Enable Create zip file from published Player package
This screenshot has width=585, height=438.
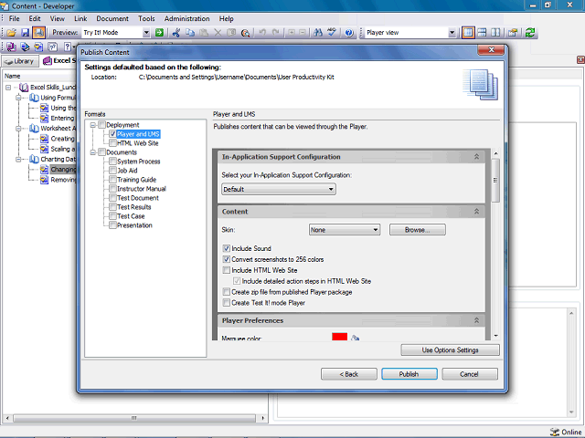coord(226,292)
